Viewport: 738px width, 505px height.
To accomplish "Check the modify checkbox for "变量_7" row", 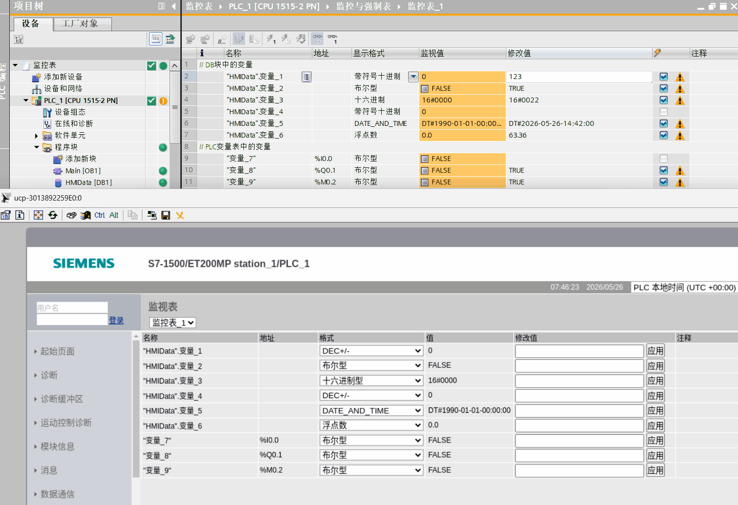I will coord(663,159).
